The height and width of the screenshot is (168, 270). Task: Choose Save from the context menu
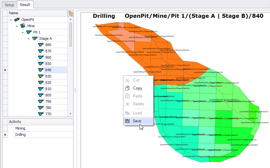tap(137, 121)
